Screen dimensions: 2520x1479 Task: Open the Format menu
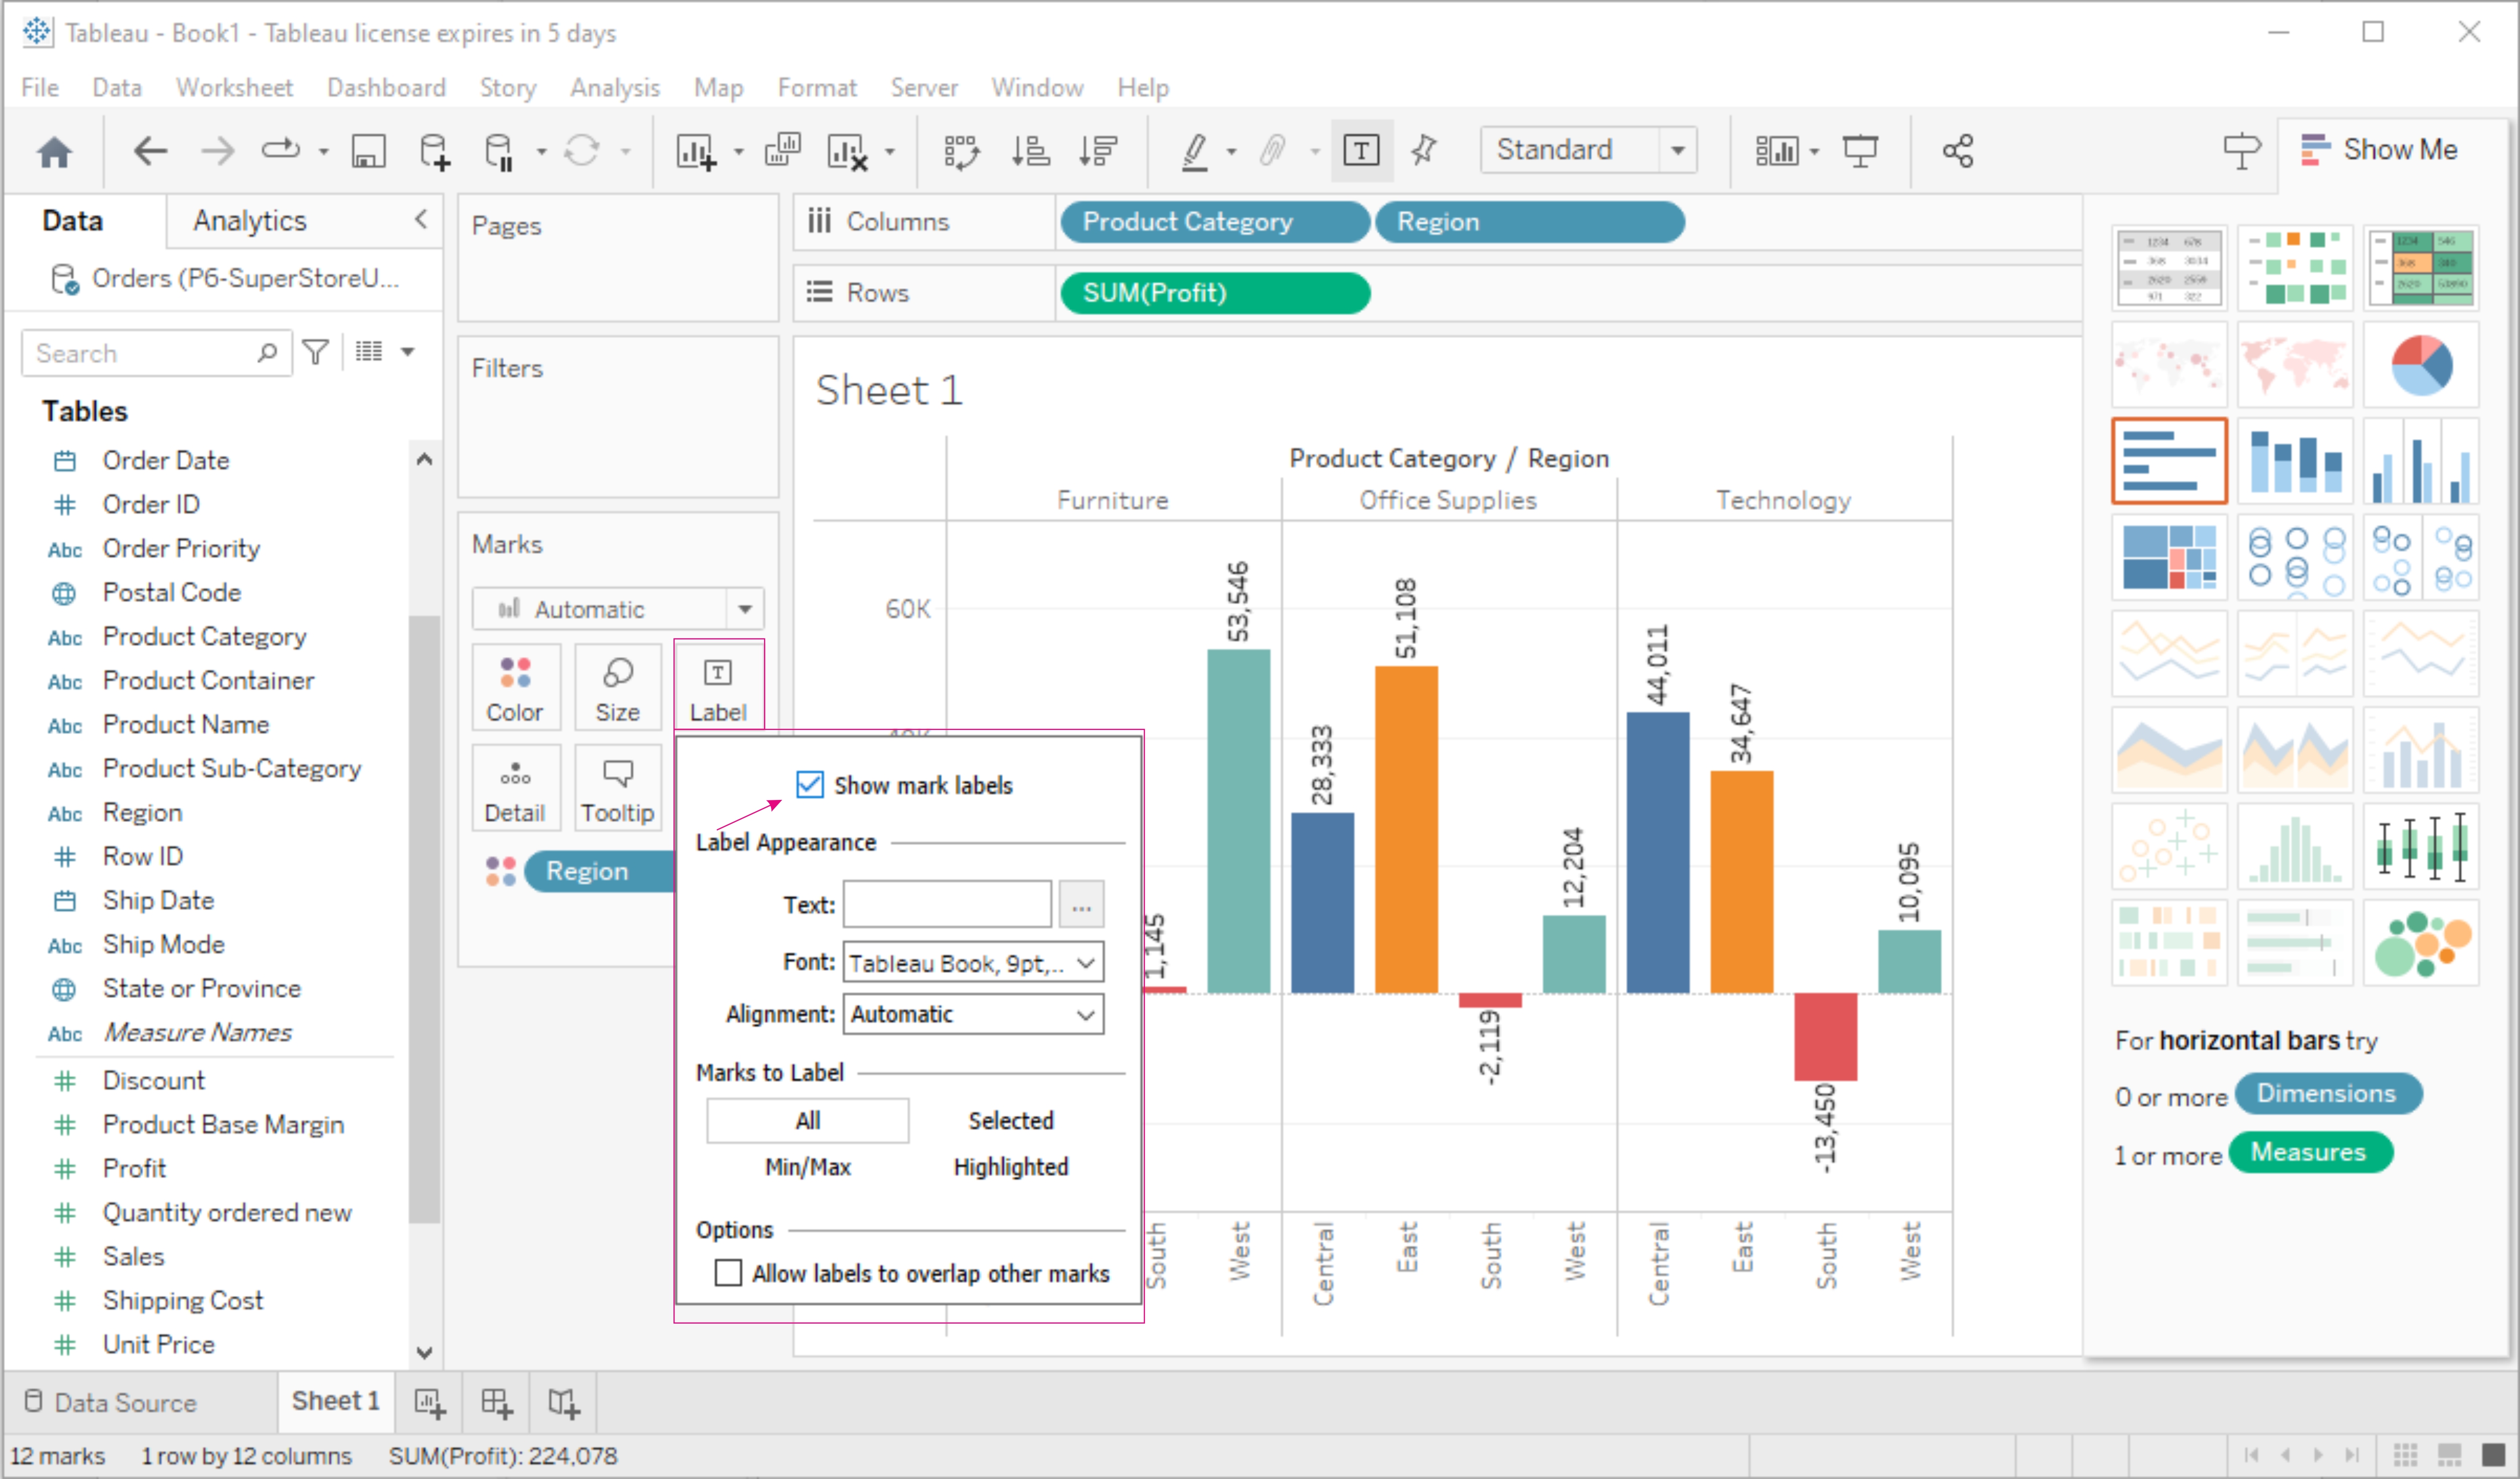[x=816, y=87]
